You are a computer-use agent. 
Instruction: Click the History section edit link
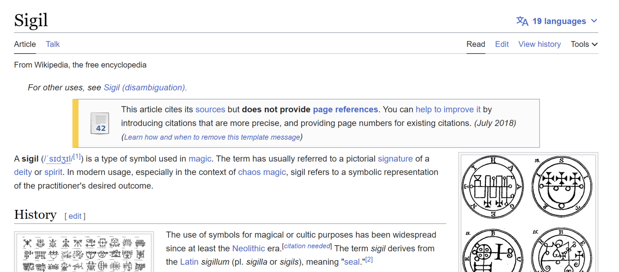pos(75,216)
